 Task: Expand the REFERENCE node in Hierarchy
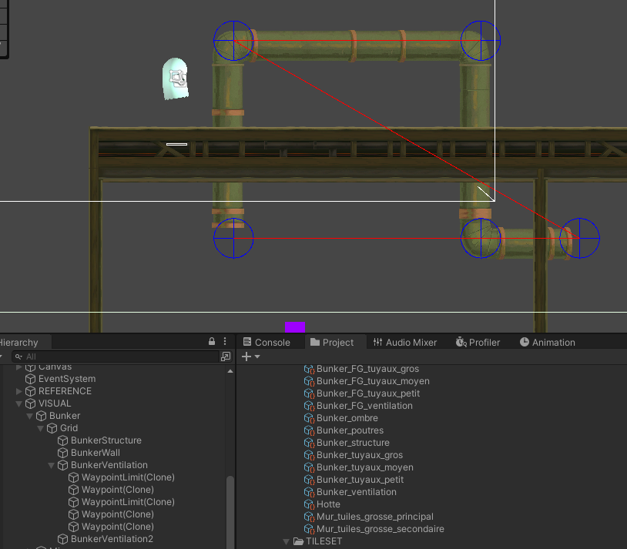pyautogui.click(x=18, y=391)
